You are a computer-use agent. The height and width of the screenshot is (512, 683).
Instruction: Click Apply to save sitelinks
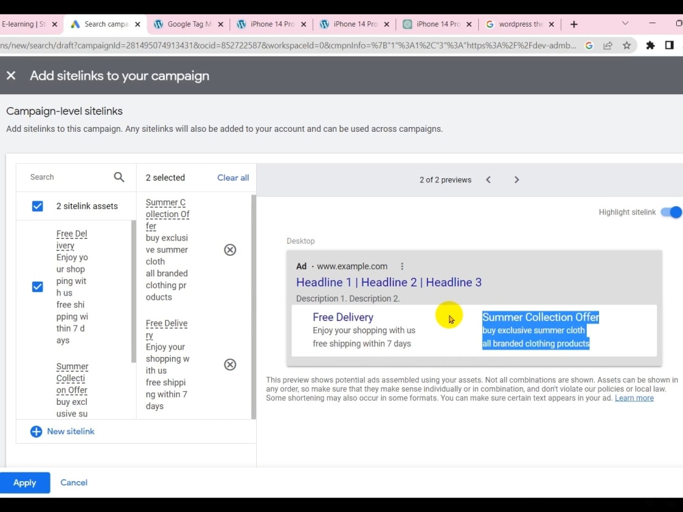click(25, 483)
